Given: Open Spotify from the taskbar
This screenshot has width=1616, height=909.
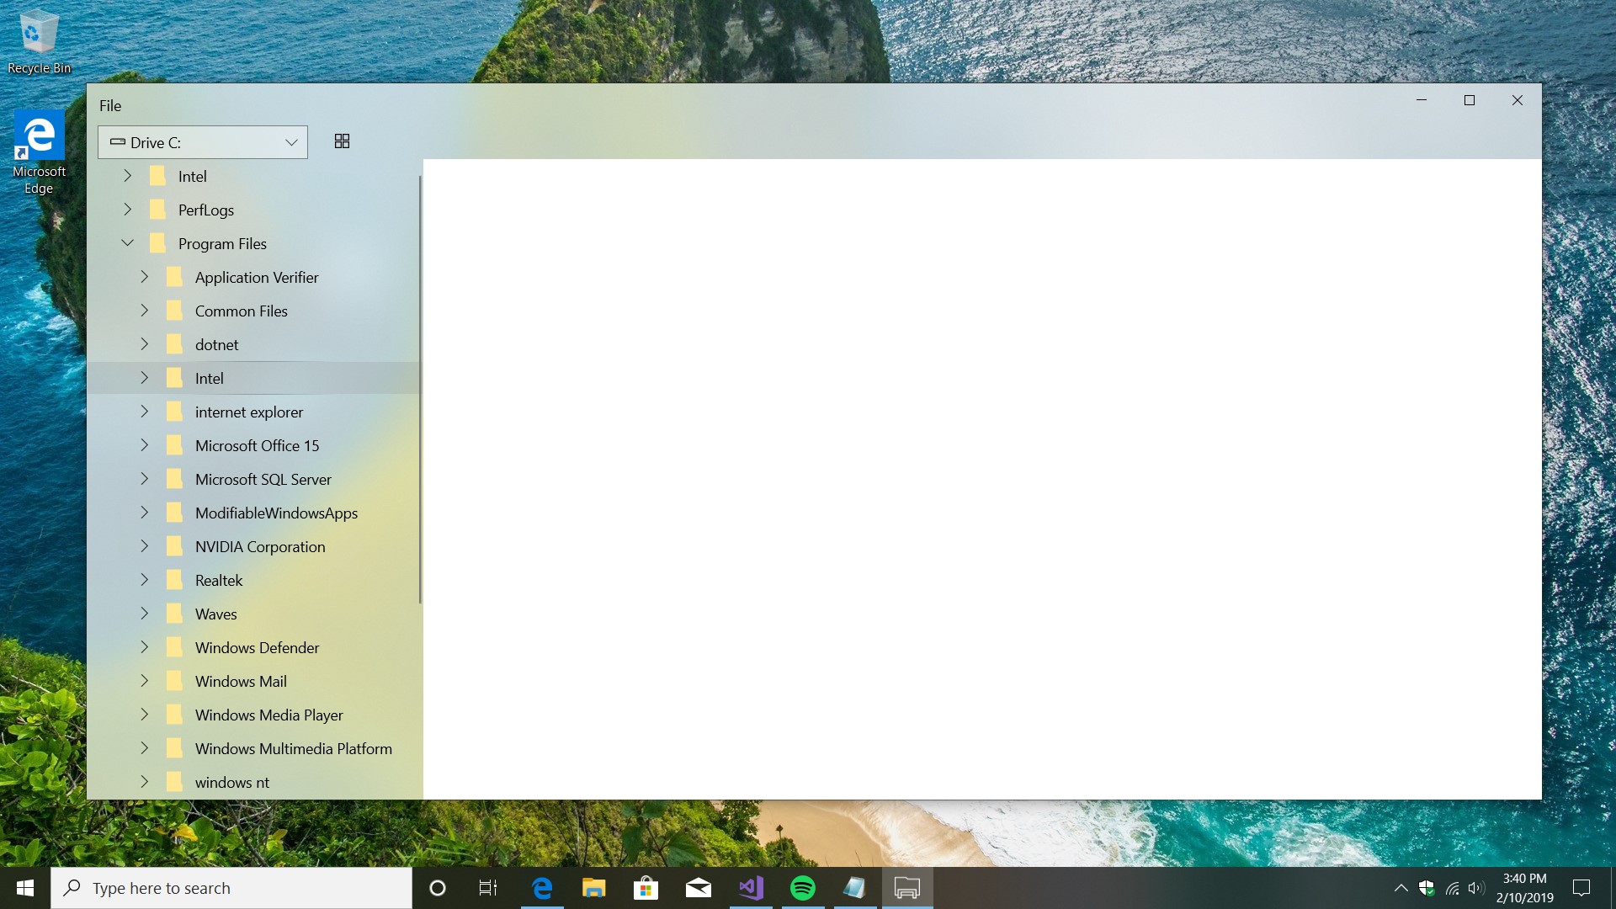Looking at the screenshot, I should (x=803, y=887).
